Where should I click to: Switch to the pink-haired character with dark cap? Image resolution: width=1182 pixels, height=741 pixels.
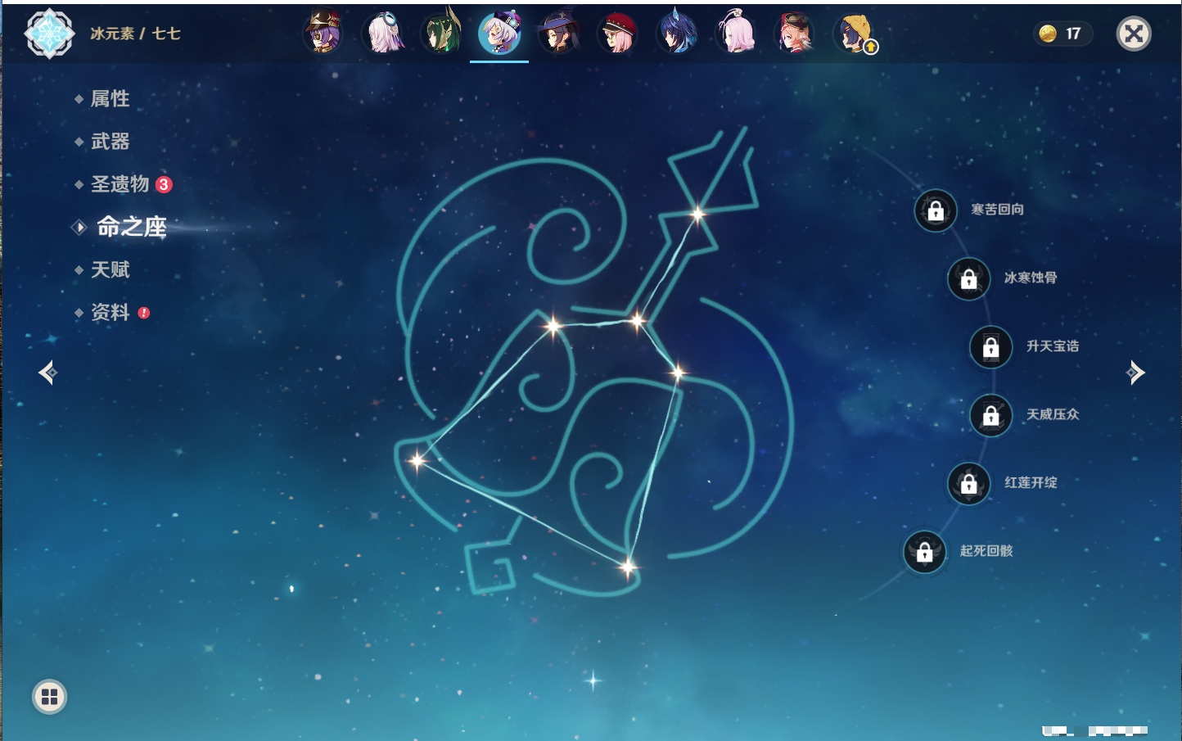click(795, 34)
